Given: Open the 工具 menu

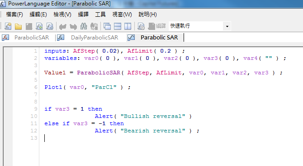Looking at the screenshot, I should click(100, 15).
